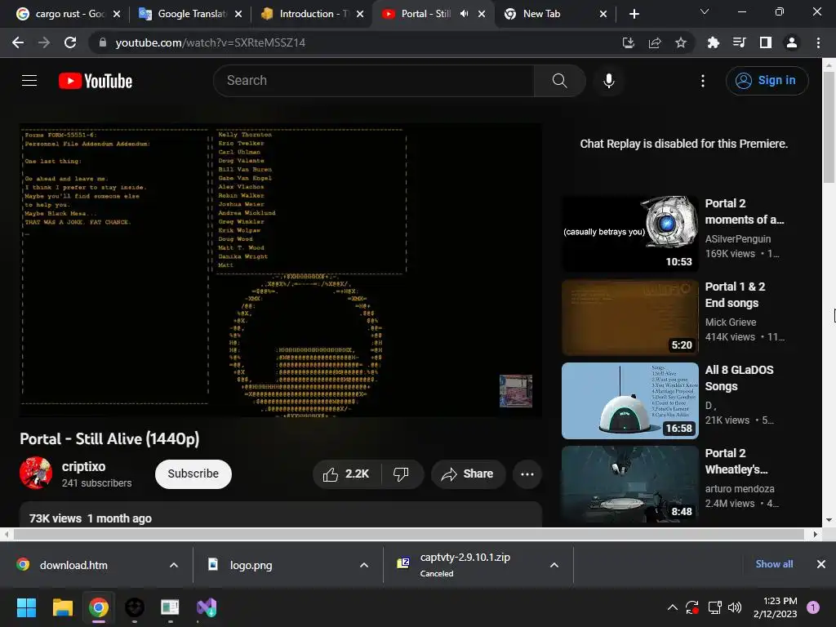Dislike the video thumbs down
This screenshot has height=627, width=836.
tap(402, 474)
